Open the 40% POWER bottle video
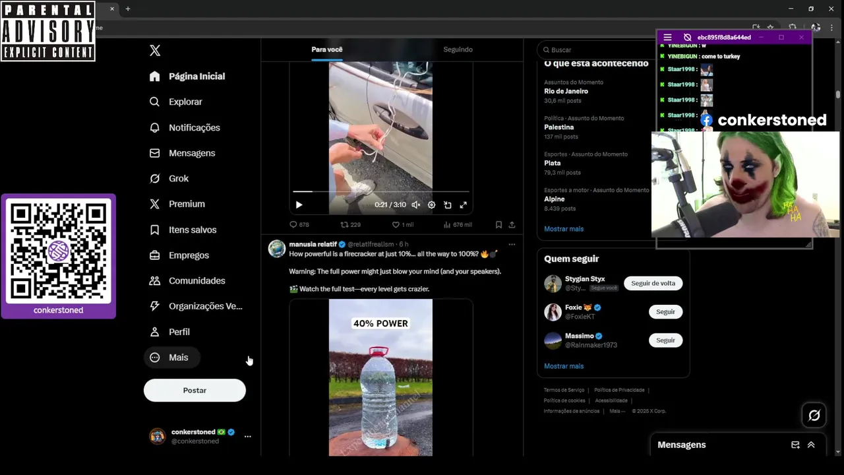844x475 pixels. point(381,377)
